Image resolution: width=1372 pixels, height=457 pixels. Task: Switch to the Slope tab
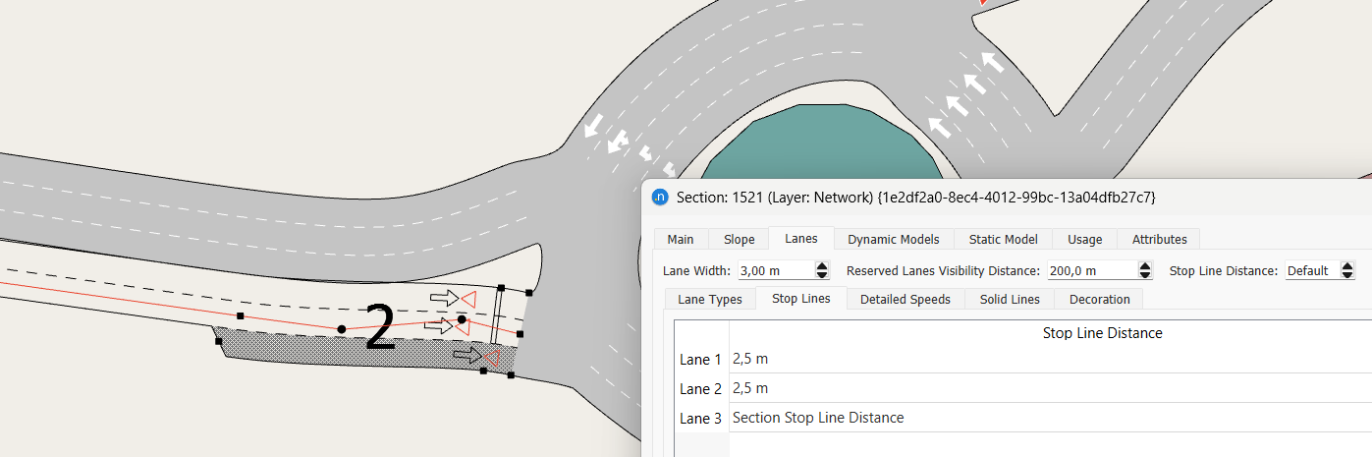pos(739,239)
